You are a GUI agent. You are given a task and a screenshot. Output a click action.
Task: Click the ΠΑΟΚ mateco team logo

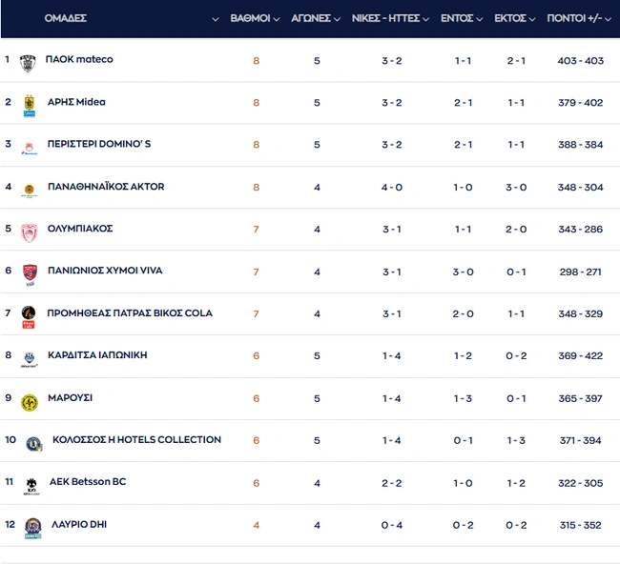click(28, 62)
